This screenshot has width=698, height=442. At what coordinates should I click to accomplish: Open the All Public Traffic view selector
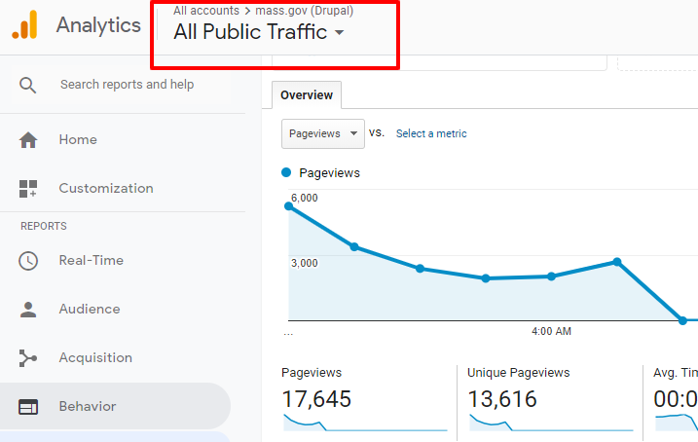point(259,32)
